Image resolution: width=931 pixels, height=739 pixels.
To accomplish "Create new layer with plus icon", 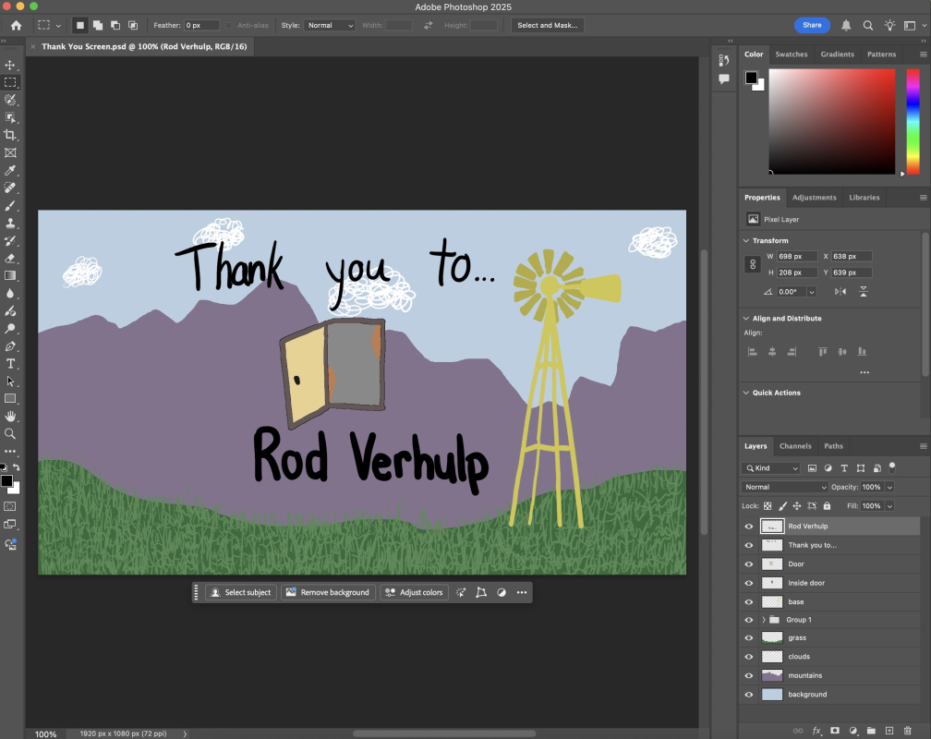I will (x=889, y=730).
